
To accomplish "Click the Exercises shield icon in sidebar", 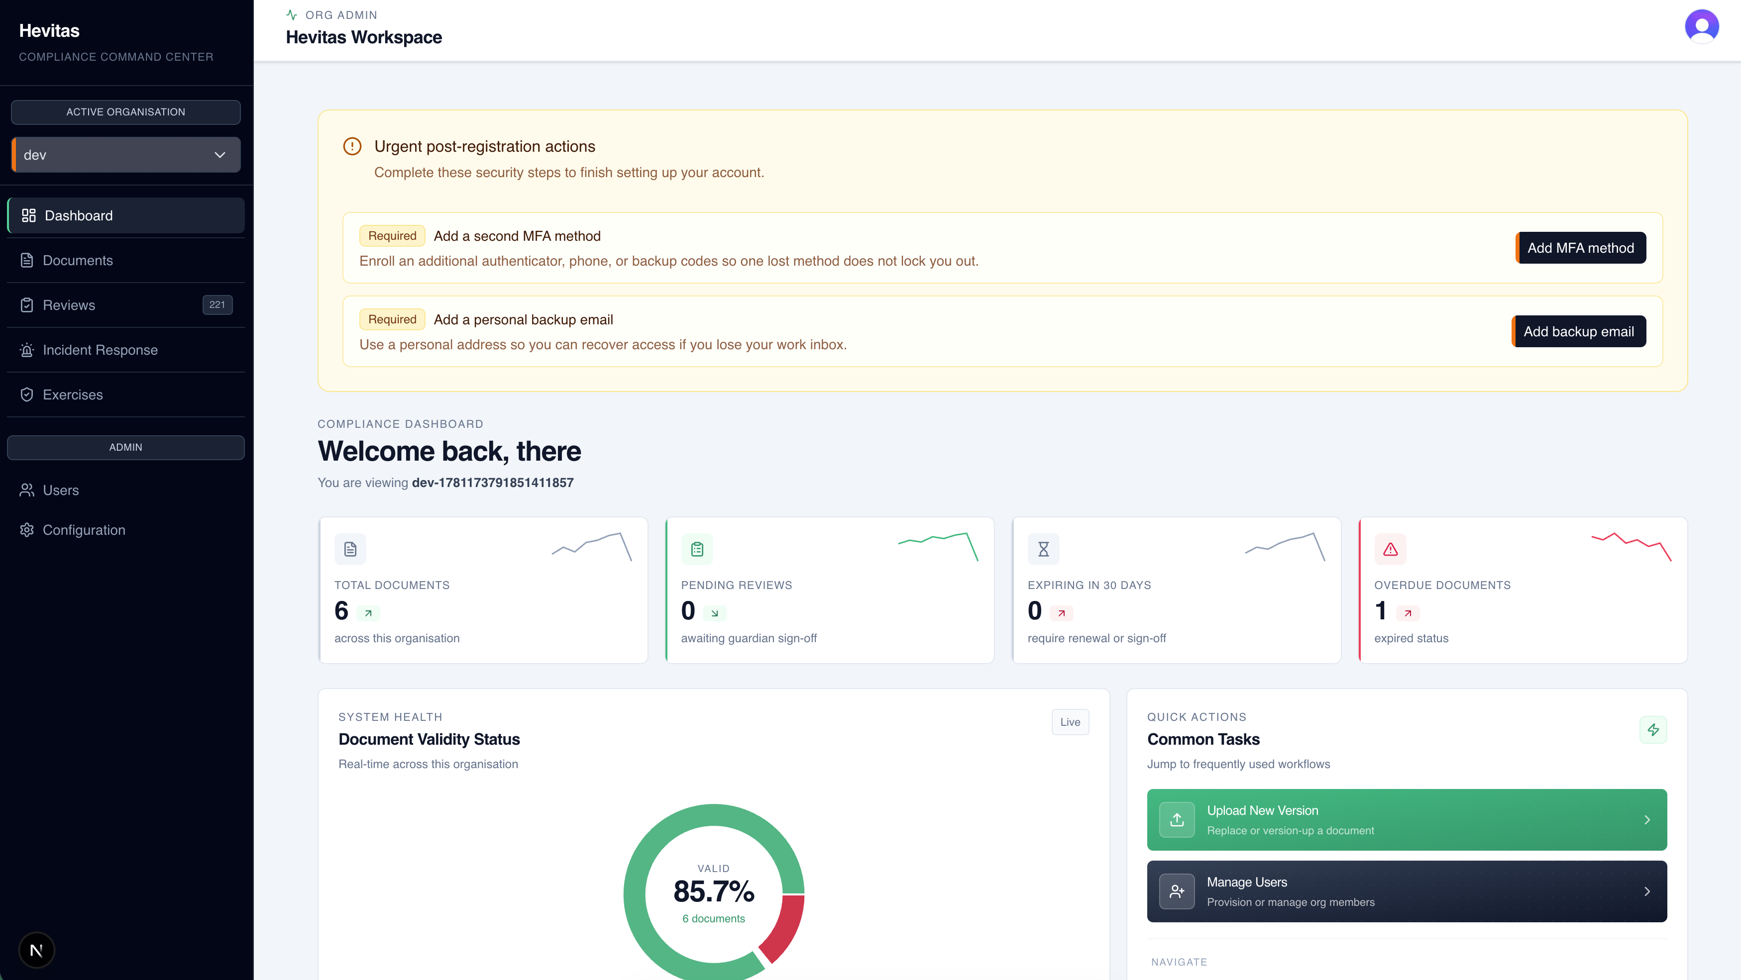I will click(x=27, y=394).
